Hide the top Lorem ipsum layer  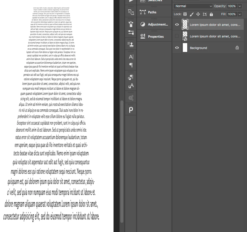coord(177,24)
